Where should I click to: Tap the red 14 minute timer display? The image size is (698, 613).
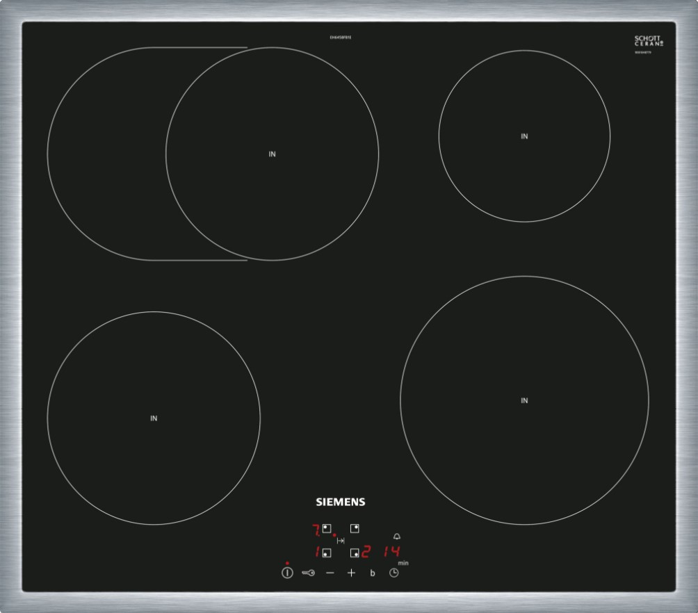(x=391, y=552)
